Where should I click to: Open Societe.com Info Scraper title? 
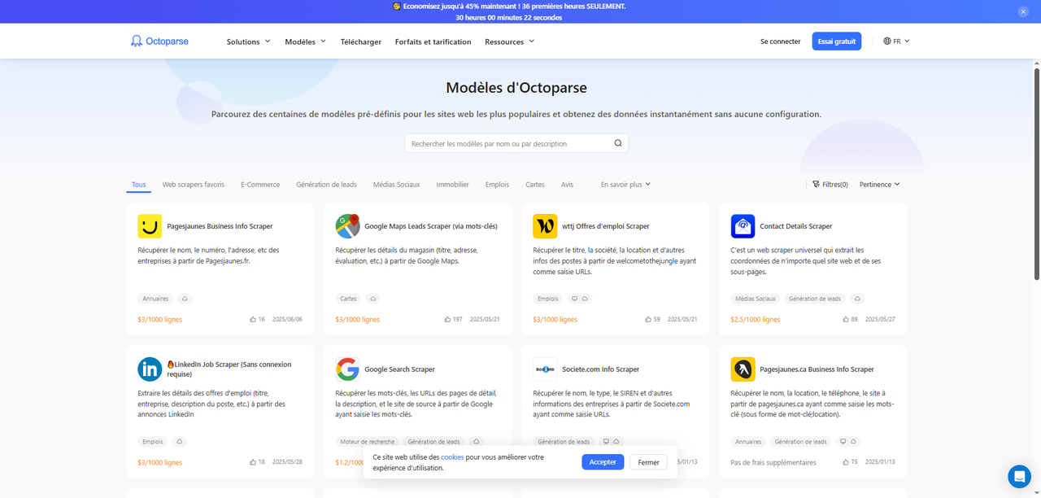tap(601, 369)
